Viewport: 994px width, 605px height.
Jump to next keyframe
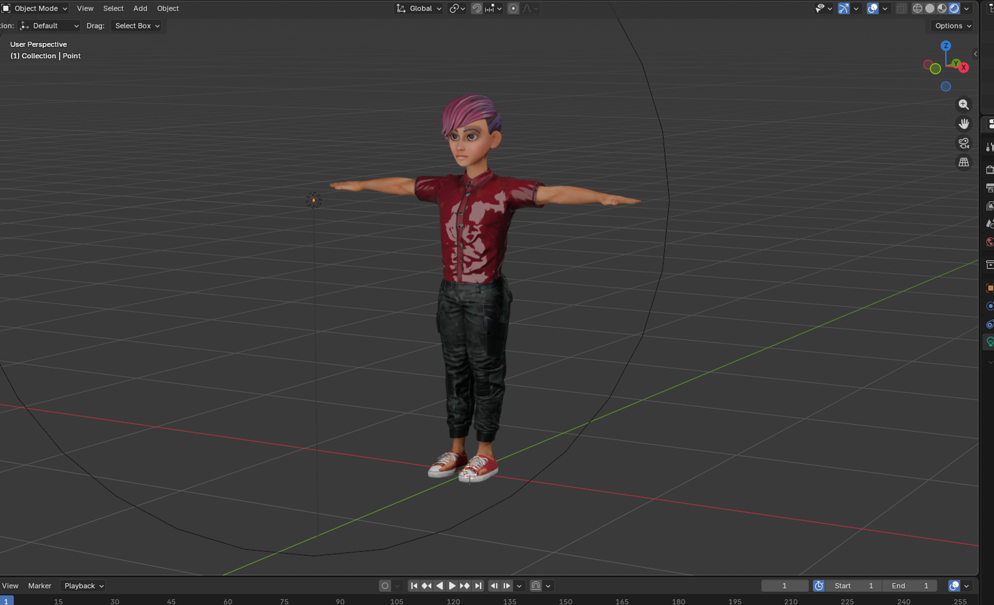coord(465,586)
